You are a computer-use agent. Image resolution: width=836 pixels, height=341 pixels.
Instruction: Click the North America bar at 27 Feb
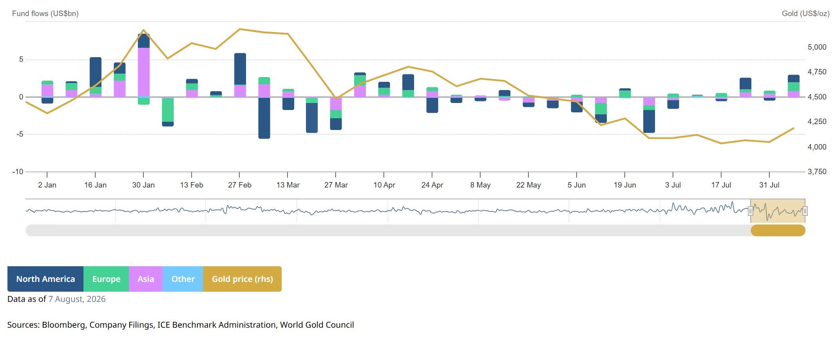(x=240, y=69)
